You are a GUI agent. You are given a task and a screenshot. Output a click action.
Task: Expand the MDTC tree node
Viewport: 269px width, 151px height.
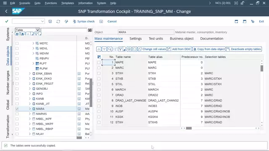[33, 44]
